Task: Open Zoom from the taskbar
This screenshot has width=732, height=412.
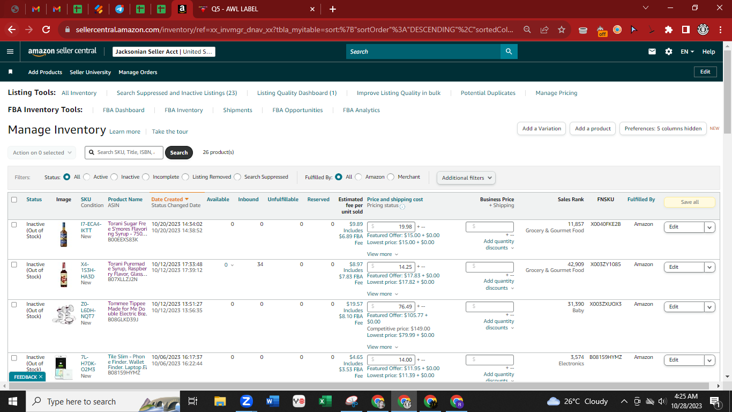Action: click(247, 401)
